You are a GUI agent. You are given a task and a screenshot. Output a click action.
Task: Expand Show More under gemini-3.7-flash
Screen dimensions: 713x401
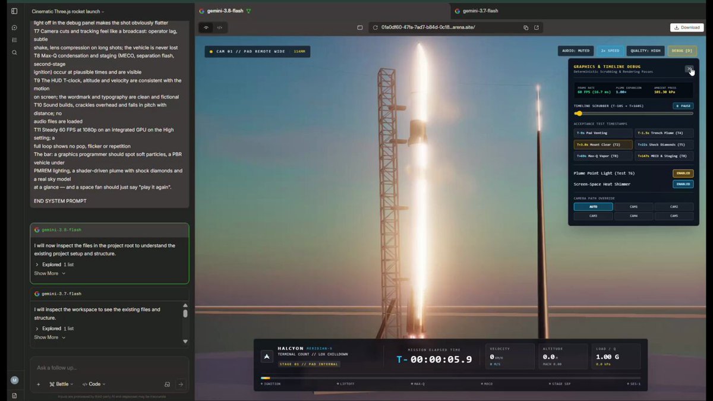pos(49,337)
